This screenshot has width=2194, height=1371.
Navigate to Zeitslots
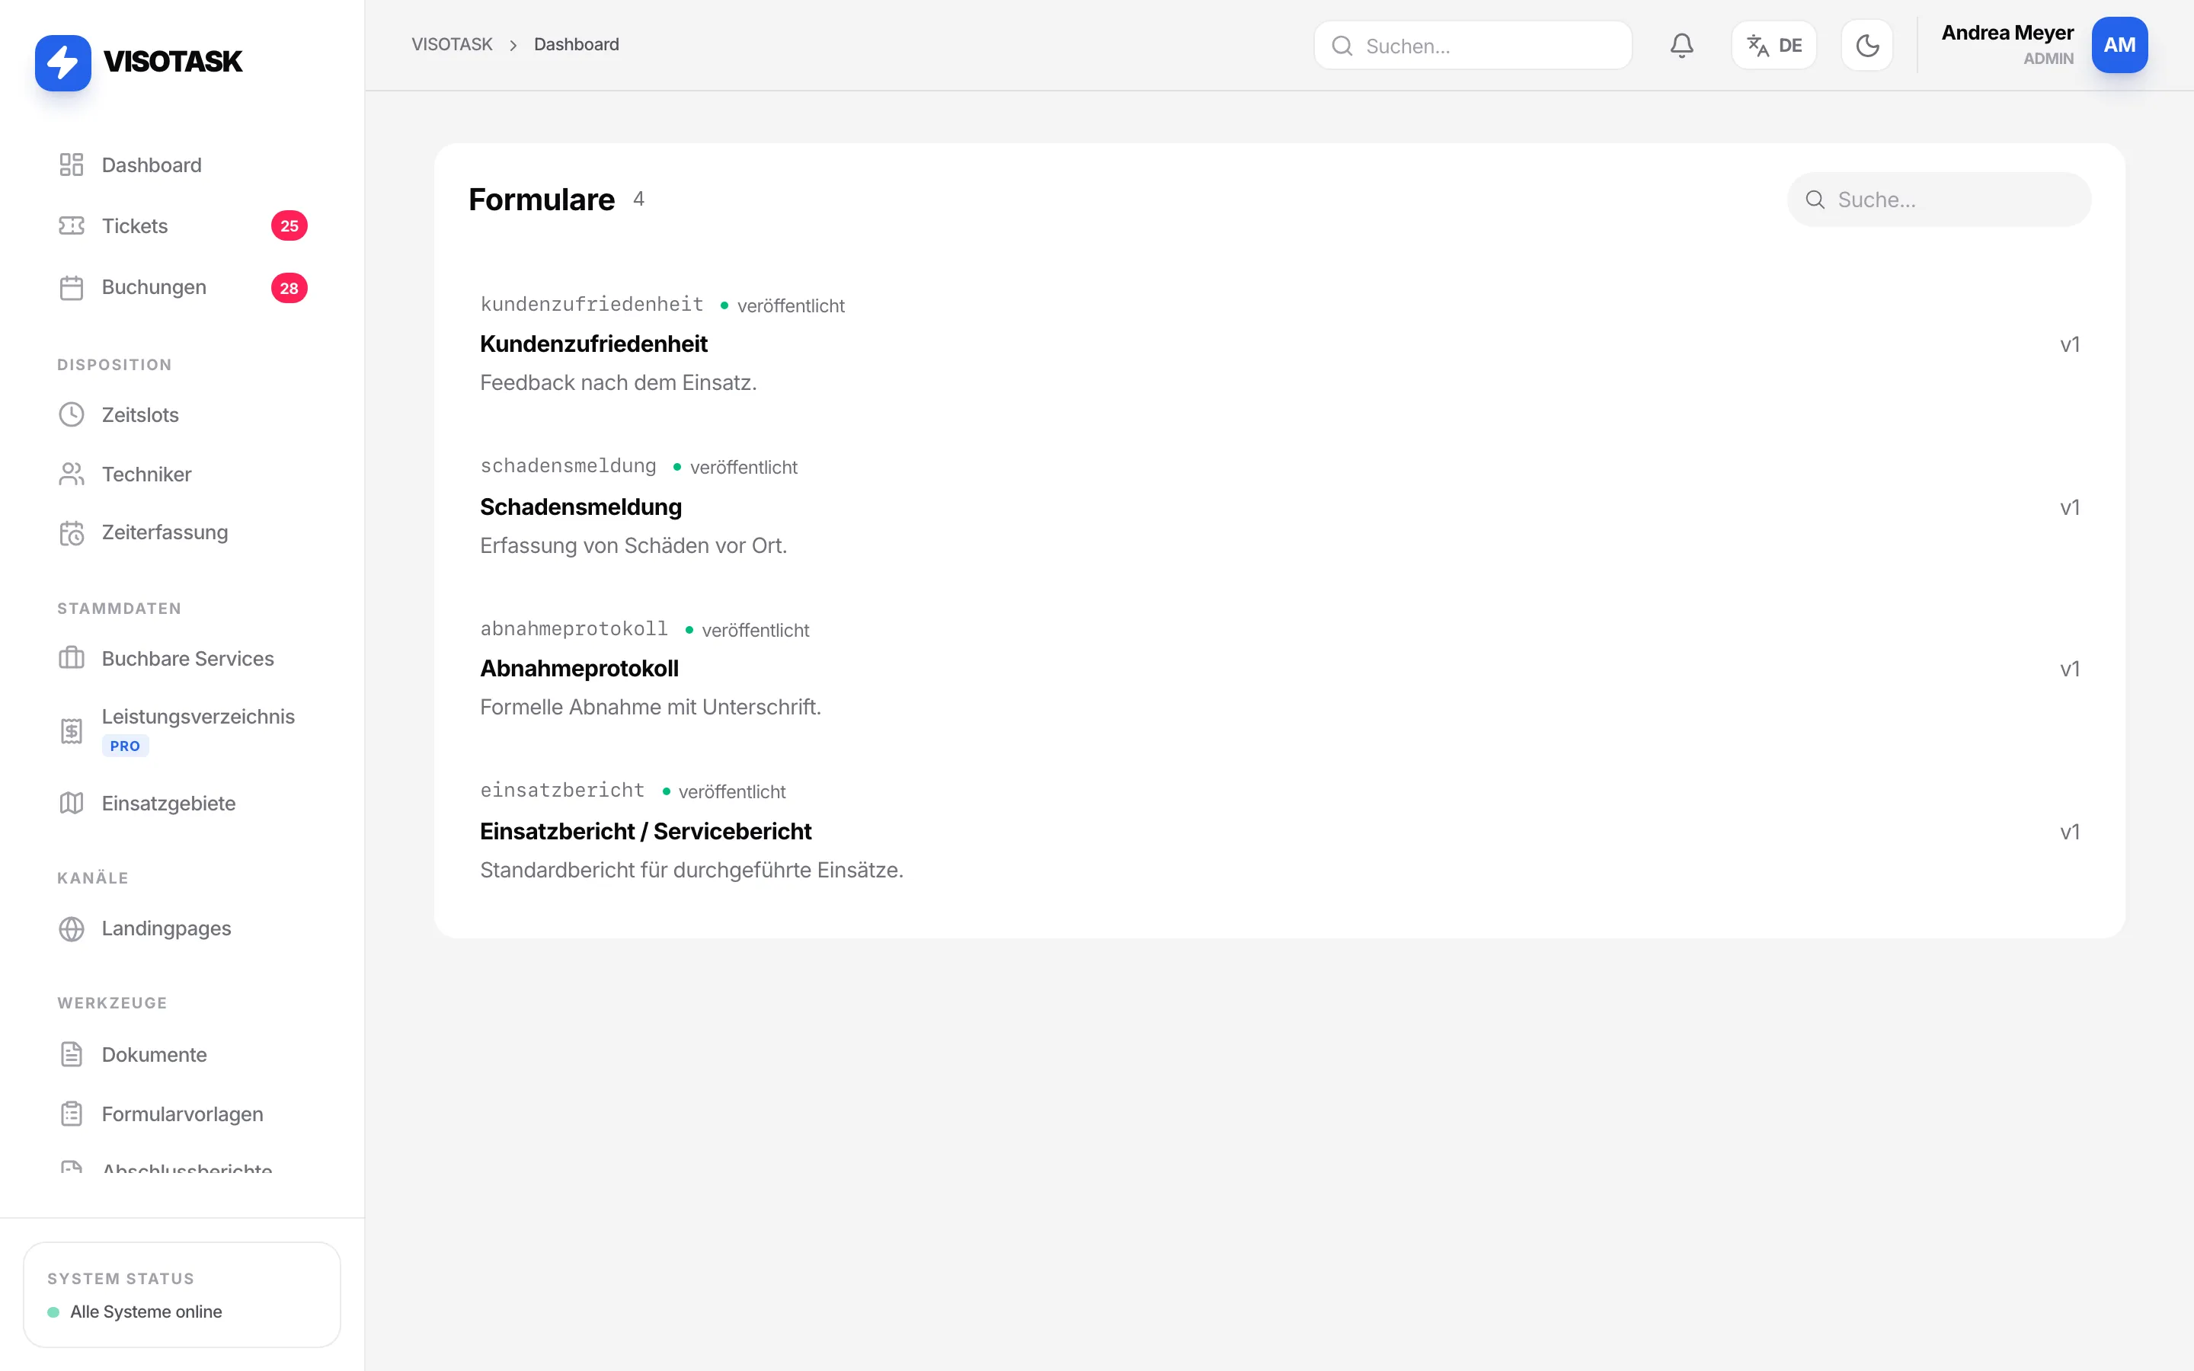point(182,414)
